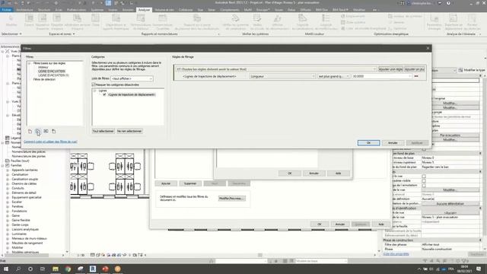This screenshot has width=487, height=274.
Task: Open the Sélectionner panel dropdown in the ribbon
Action: (11, 33)
